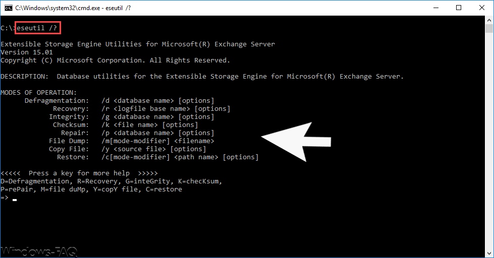The width and height of the screenshot is (494, 258).
Task: Close the cmd.exe window
Action: (x=482, y=8)
